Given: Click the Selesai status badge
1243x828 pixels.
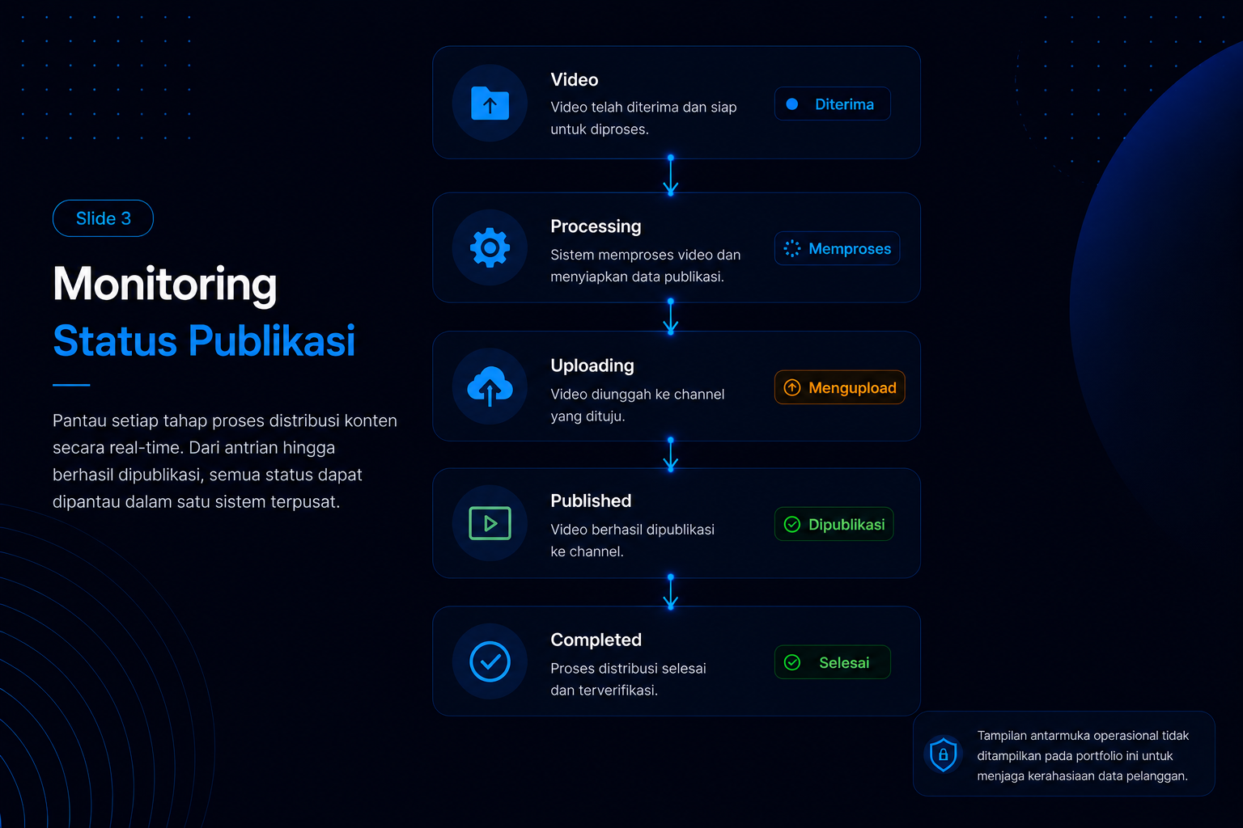Looking at the screenshot, I should 832,662.
